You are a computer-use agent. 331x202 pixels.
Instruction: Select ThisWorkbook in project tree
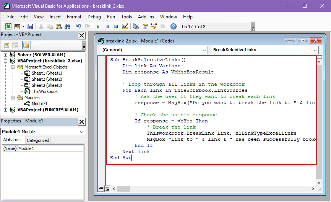point(45,91)
